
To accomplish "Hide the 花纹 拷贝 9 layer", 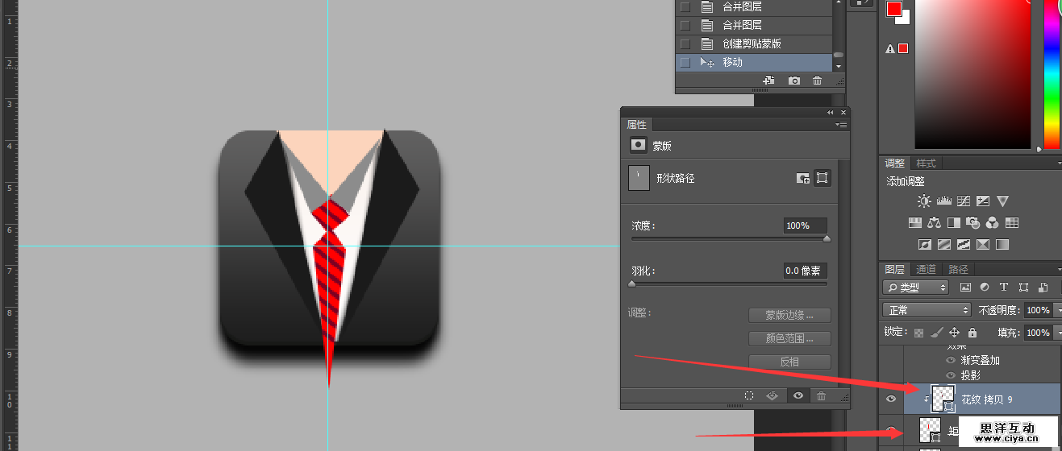I will [890, 399].
